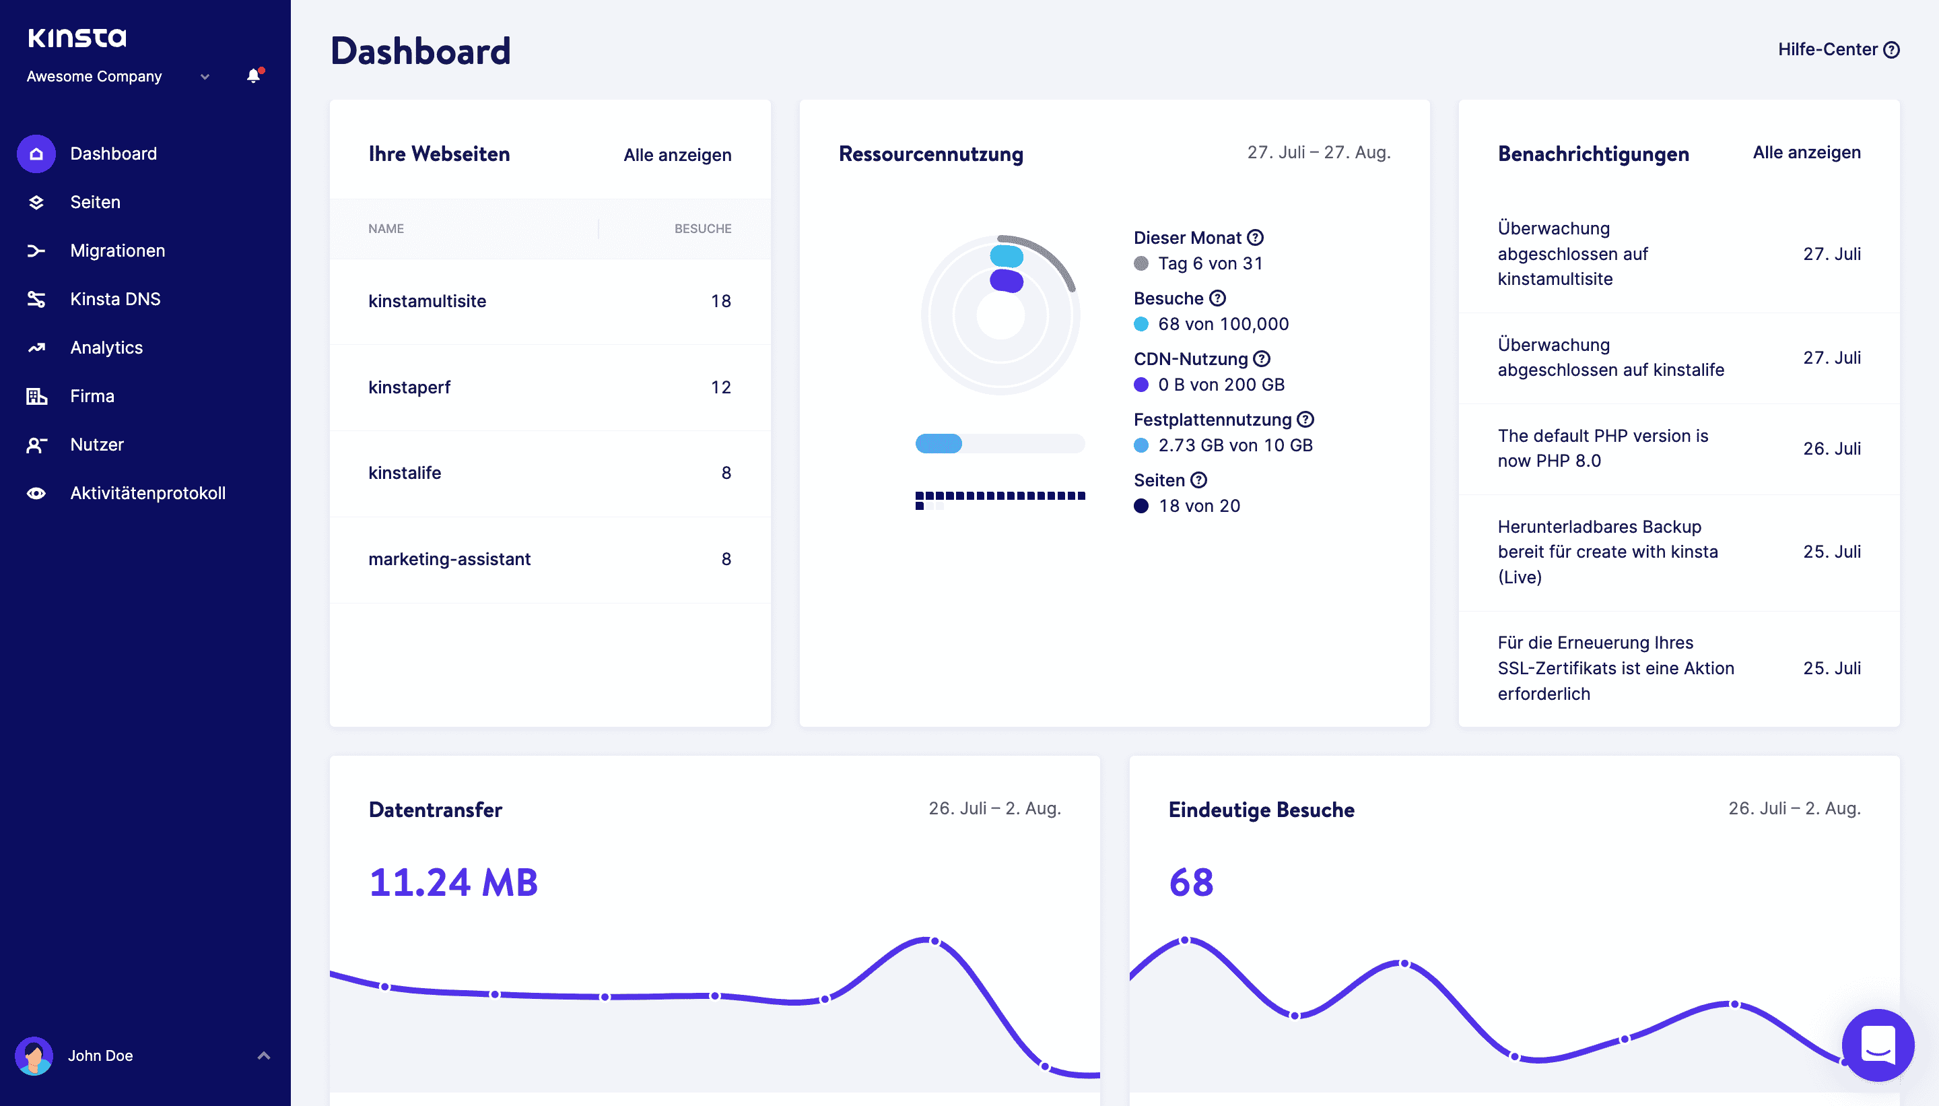Viewport: 1939px width, 1106px height.
Task: Select the kinstamultisite website entry
Action: [428, 300]
